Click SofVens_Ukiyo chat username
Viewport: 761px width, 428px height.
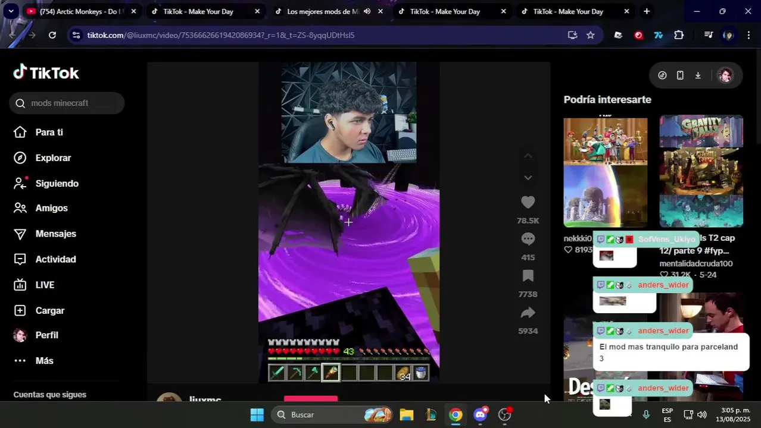(x=666, y=239)
